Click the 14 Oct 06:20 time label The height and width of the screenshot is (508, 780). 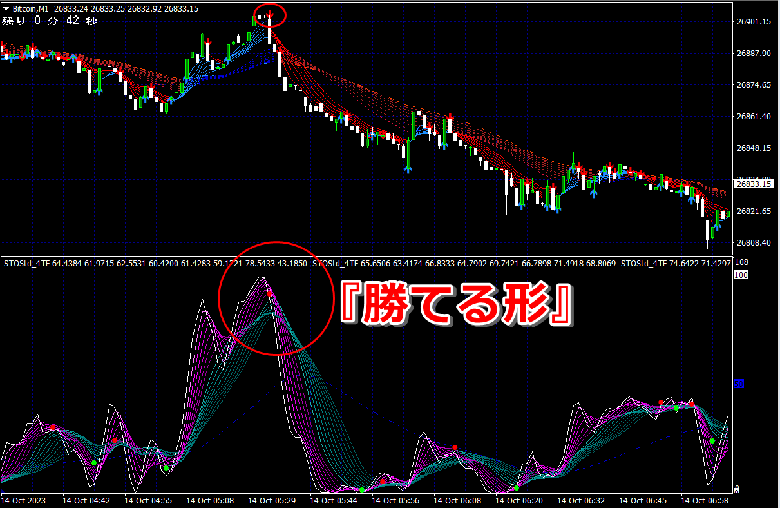coord(520,500)
